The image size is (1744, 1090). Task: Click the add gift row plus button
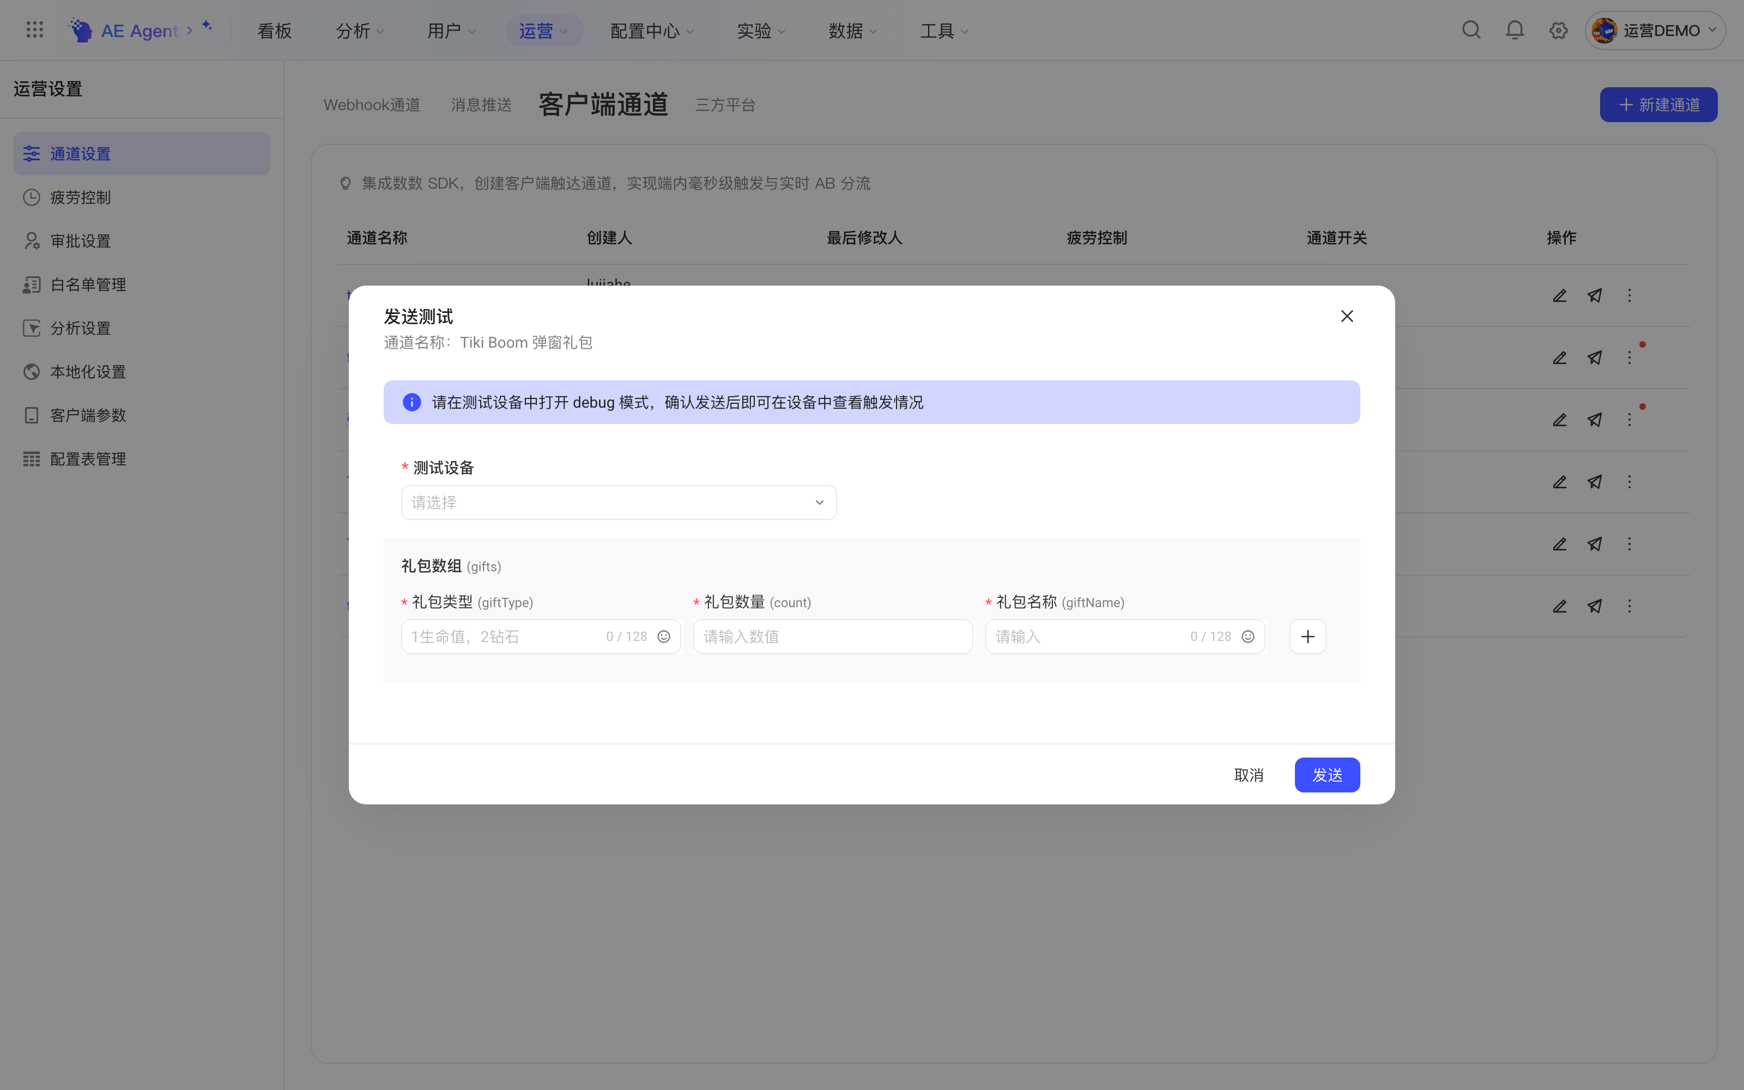pyautogui.click(x=1307, y=637)
